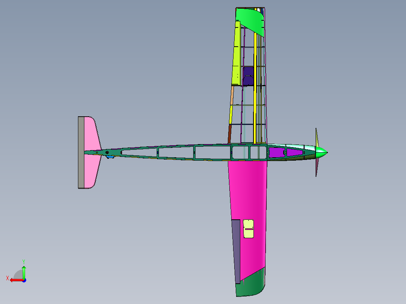This screenshot has width=406, height=304.
Task: Click the green Y axis arrow of the triad
Action: coord(24,272)
